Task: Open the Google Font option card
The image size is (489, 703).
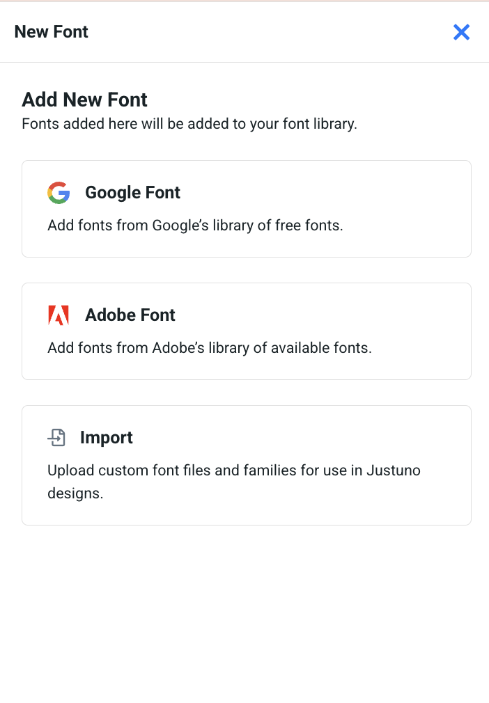Action: pos(247,209)
